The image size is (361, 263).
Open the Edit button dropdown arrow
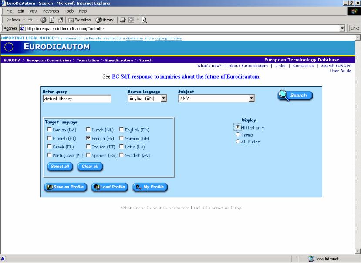pos(138,20)
